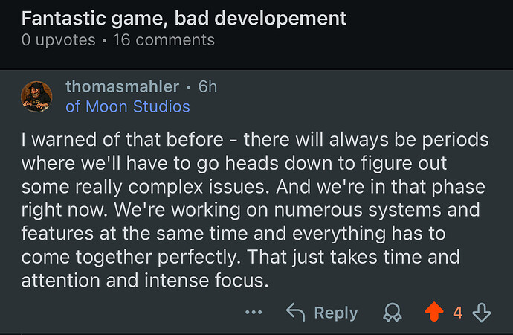Open thomasmahler's profile avatar
The height and width of the screenshot is (335, 513).
pos(36,96)
